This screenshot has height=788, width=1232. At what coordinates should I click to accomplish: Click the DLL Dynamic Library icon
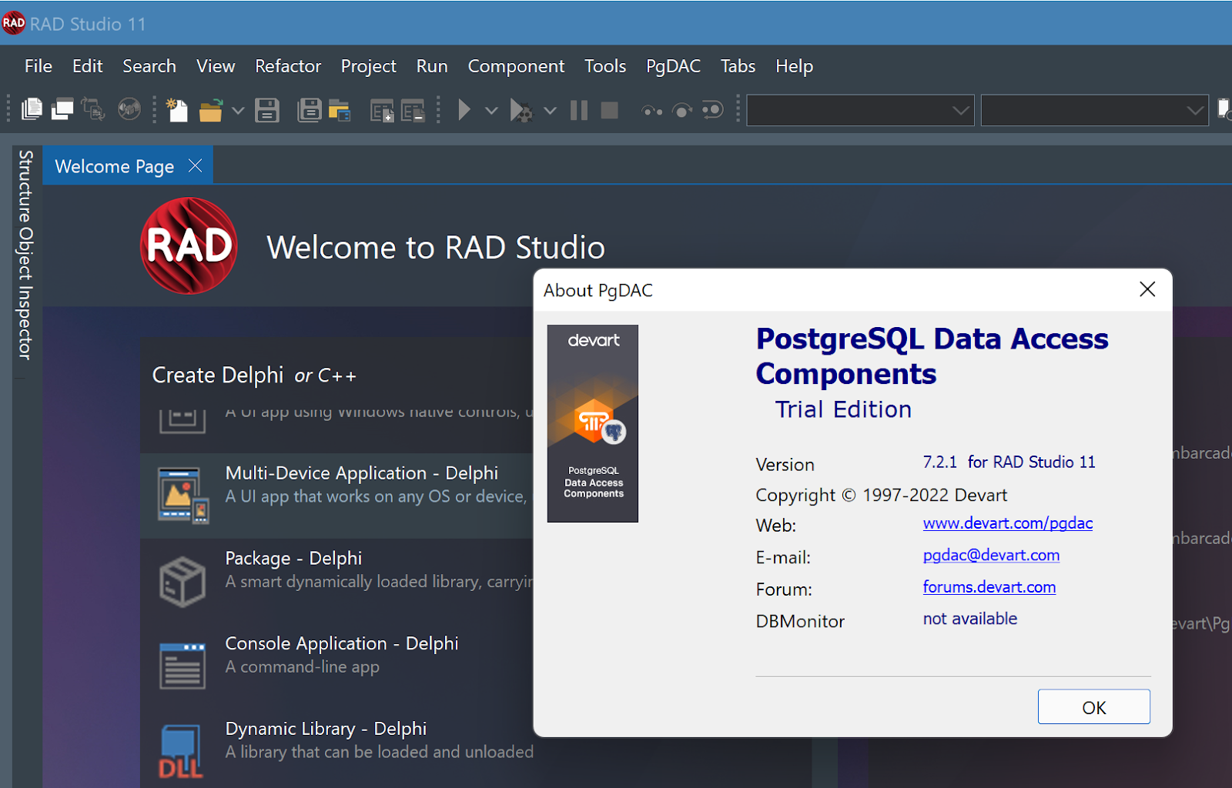click(x=181, y=752)
